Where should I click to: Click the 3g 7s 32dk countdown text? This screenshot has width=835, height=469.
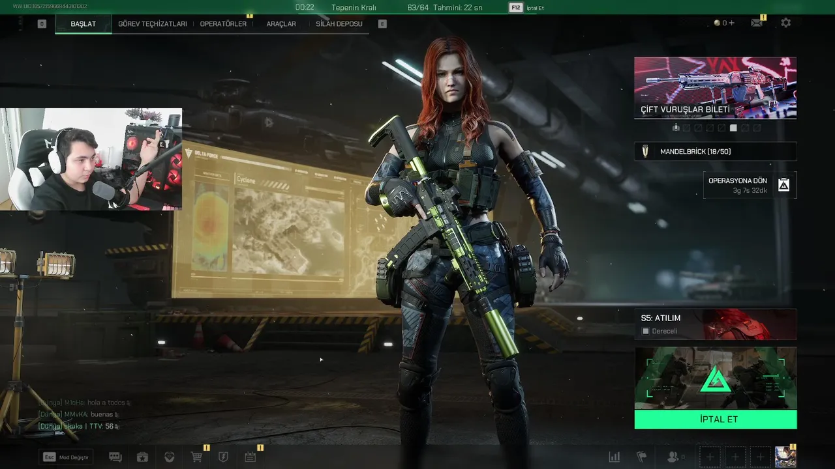pyautogui.click(x=750, y=191)
